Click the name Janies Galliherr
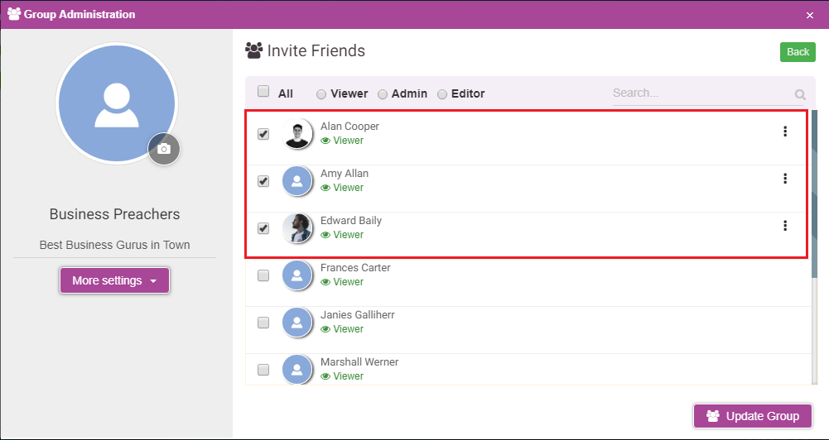Screen dimensions: 829x440 pos(358,315)
